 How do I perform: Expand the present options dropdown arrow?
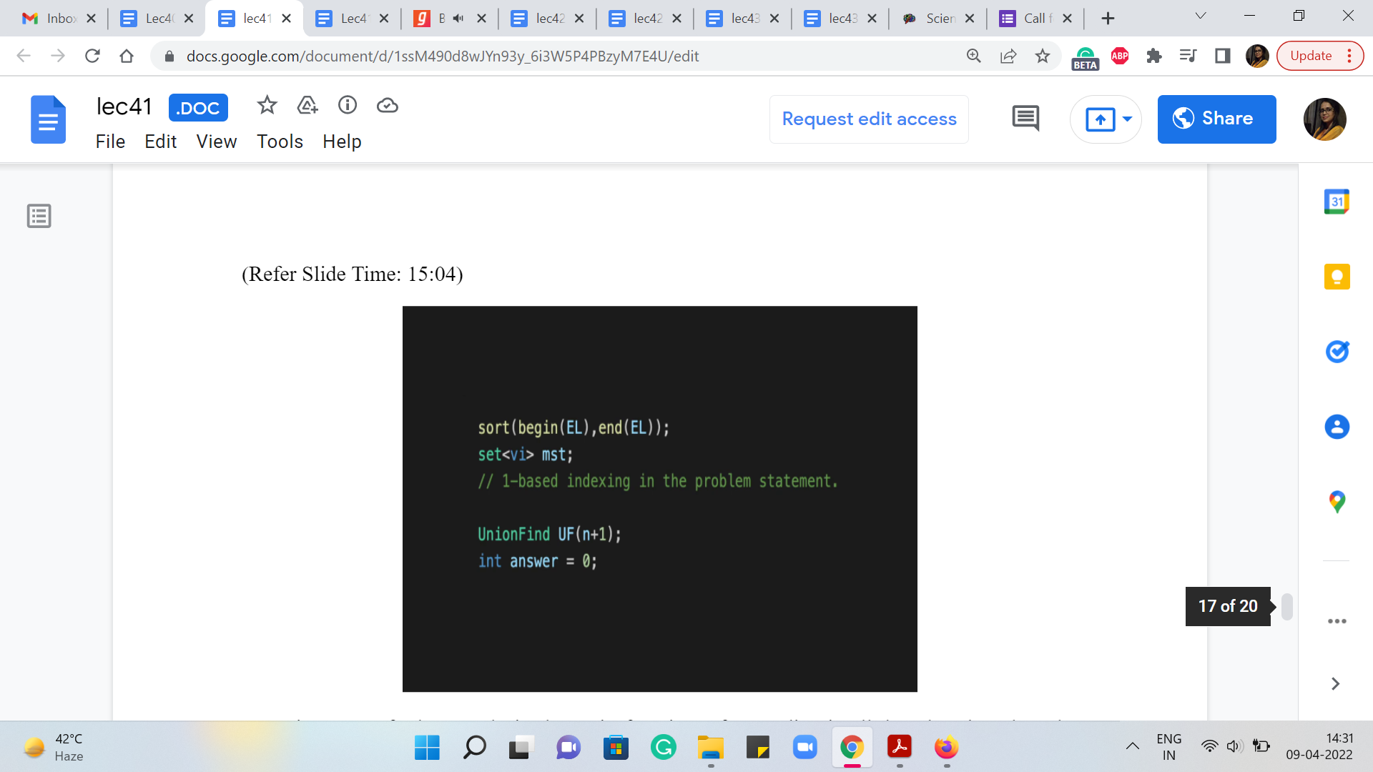pos(1128,119)
